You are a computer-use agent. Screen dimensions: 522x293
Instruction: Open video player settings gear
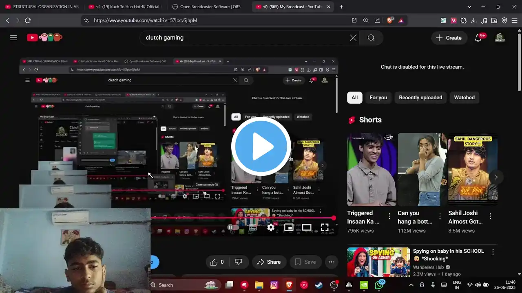click(x=271, y=227)
